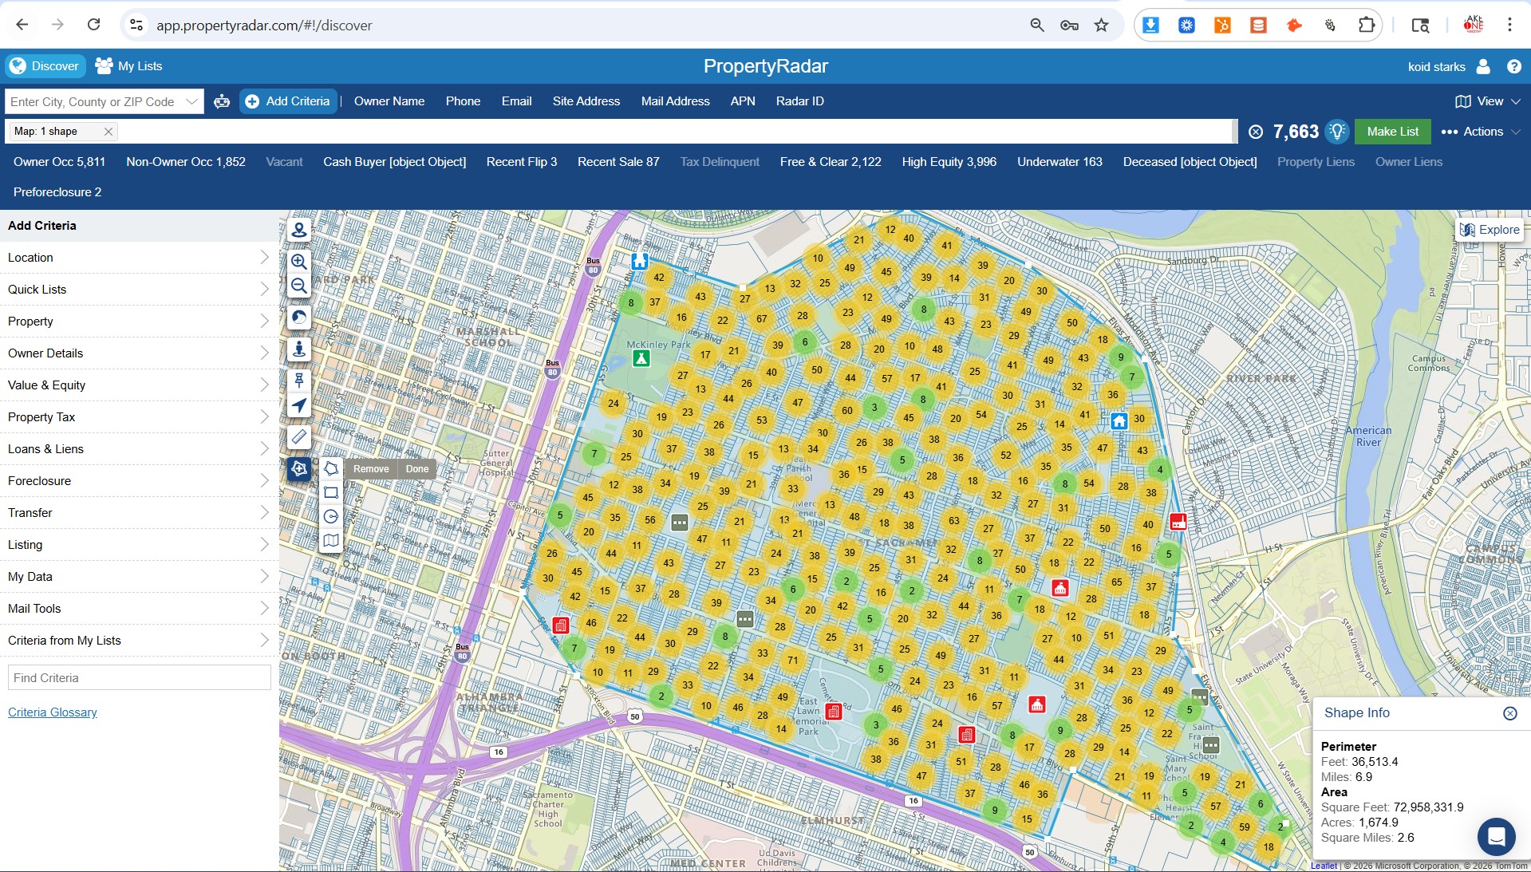Select the ruler measure tool
Viewport: 1531px width, 872px height.
[x=299, y=437]
